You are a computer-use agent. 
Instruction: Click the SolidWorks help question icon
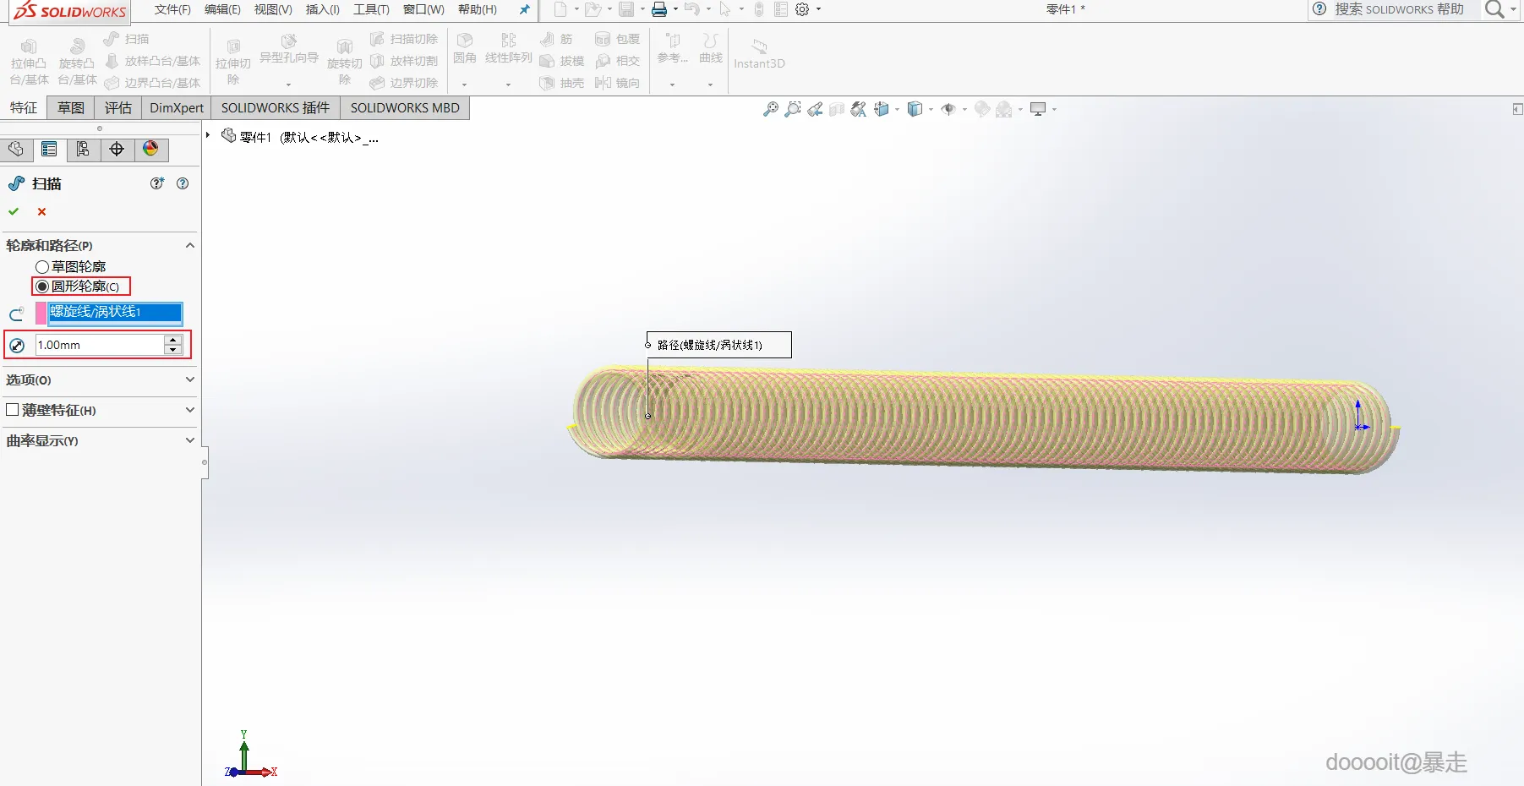1319,9
